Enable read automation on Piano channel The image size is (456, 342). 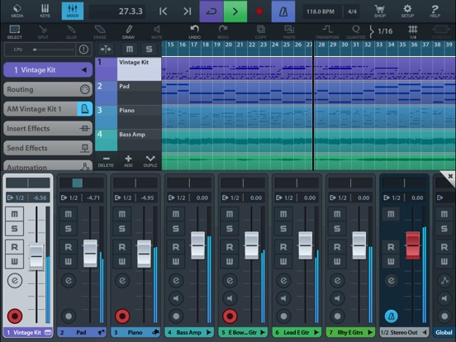[122, 247]
